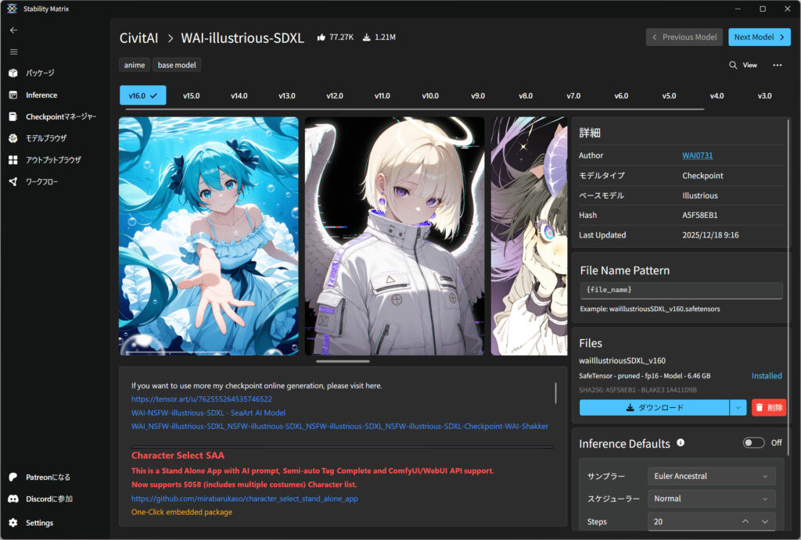Open the WAI0731 author link

click(x=697, y=156)
